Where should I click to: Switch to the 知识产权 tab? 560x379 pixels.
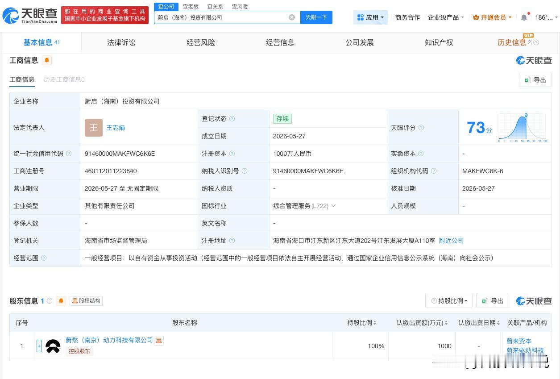439,42
